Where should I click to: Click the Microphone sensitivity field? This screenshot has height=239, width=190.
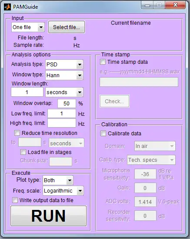[x=145, y=174]
